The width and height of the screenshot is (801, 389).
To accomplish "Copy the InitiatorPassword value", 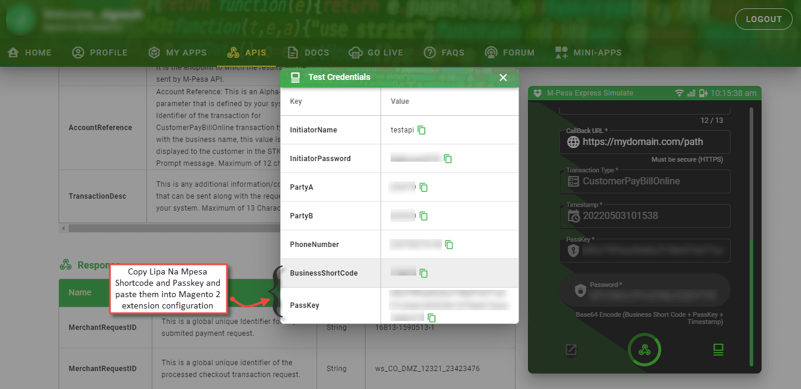I will tap(448, 159).
